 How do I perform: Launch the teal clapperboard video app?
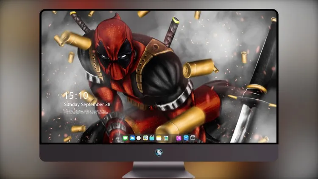click(x=152, y=138)
